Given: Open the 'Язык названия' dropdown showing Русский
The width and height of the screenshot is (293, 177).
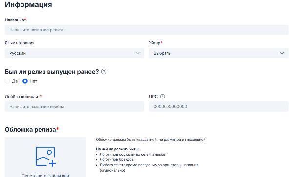Looking at the screenshot, I should 74,53.
